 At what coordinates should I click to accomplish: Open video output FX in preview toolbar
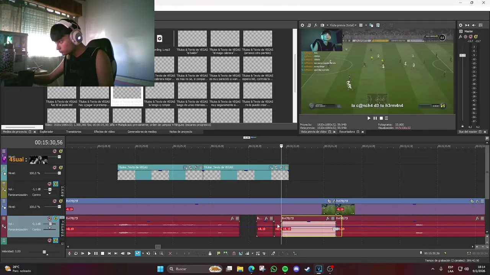(316, 25)
